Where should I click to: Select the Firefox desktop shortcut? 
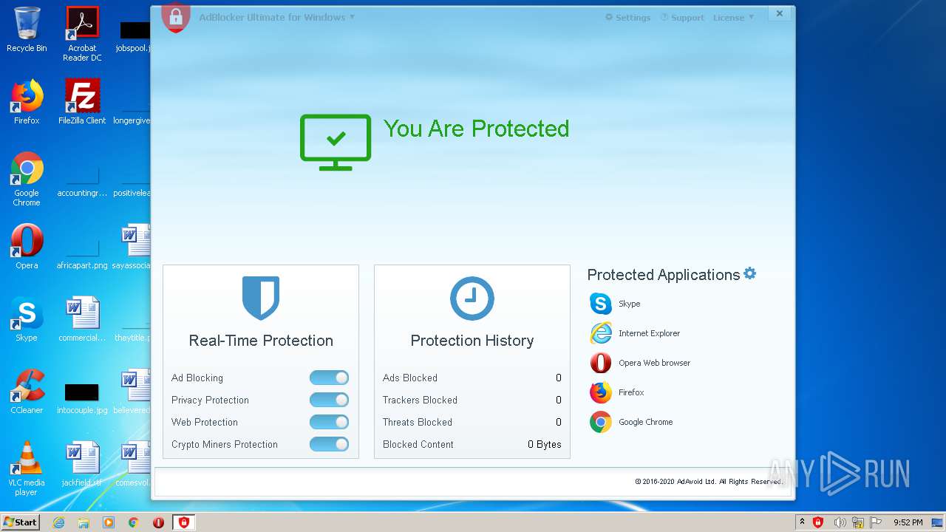pos(27,102)
